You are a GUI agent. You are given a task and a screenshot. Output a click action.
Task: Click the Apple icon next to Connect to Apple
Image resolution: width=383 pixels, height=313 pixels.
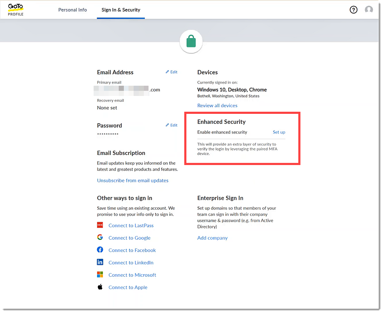[x=100, y=287]
